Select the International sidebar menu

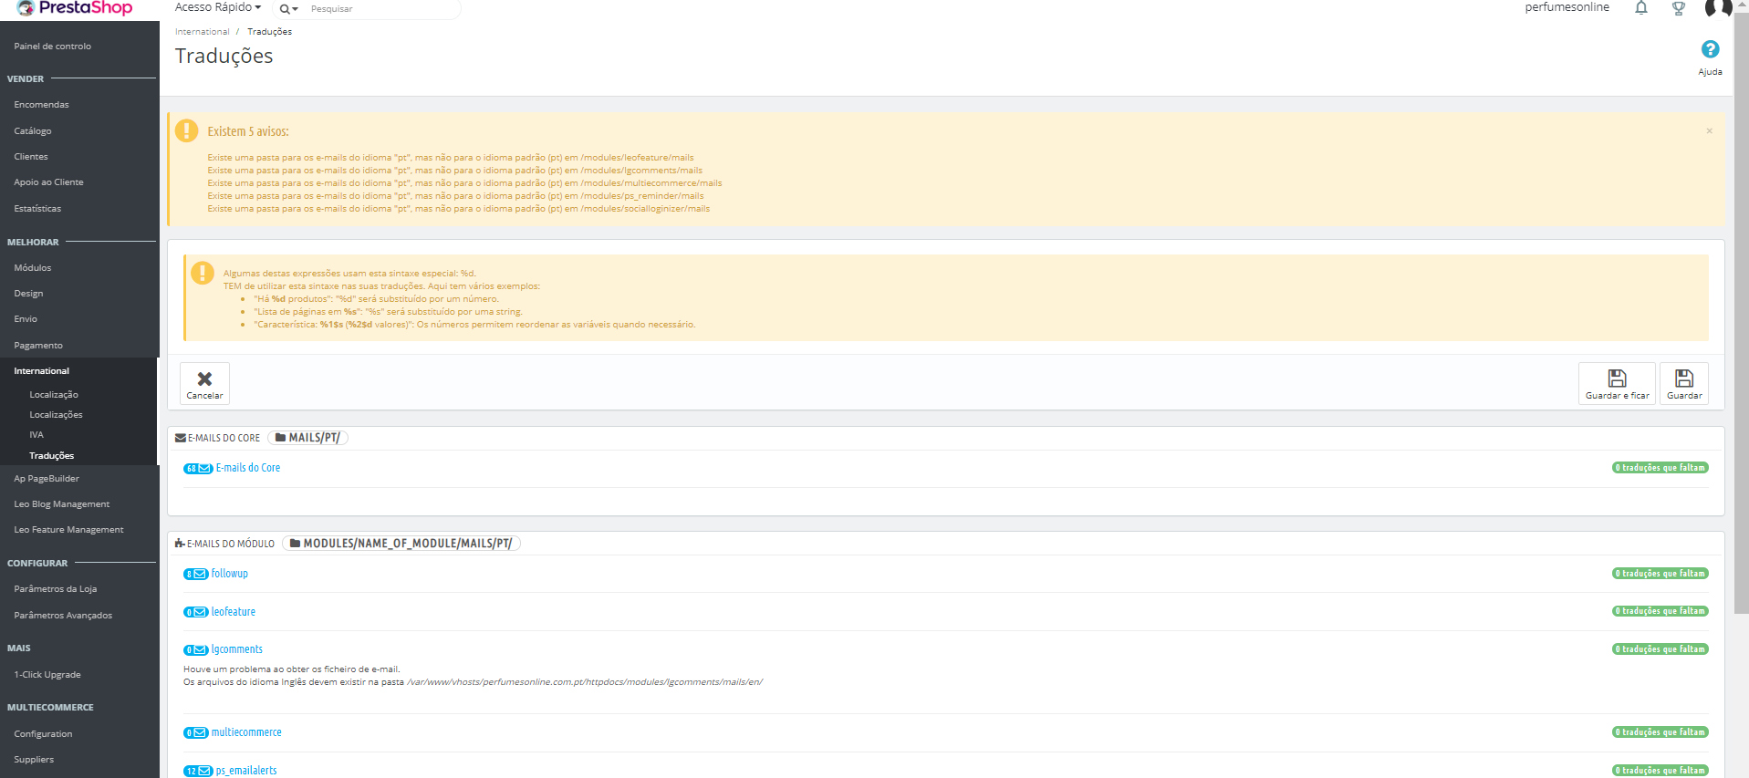point(42,371)
